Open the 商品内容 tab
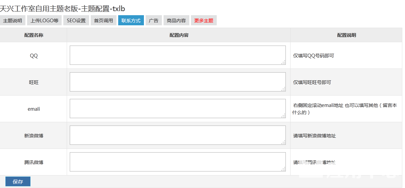Viewport: 405px width, 188px height. 176,21
